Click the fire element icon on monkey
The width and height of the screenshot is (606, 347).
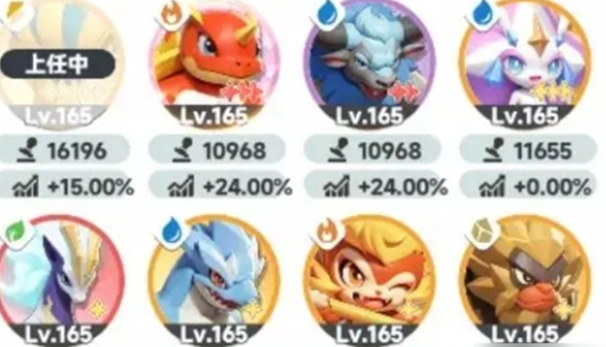coord(328,231)
